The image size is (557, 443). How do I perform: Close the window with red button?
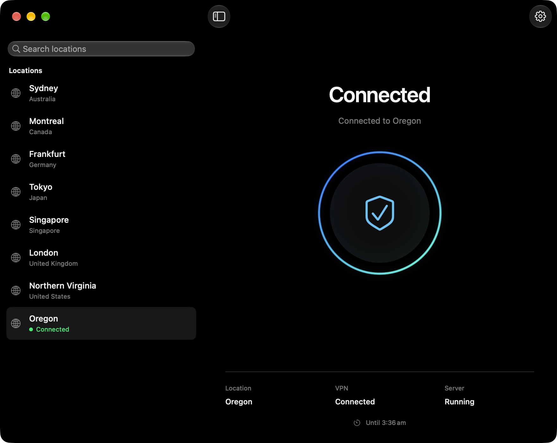(x=16, y=16)
